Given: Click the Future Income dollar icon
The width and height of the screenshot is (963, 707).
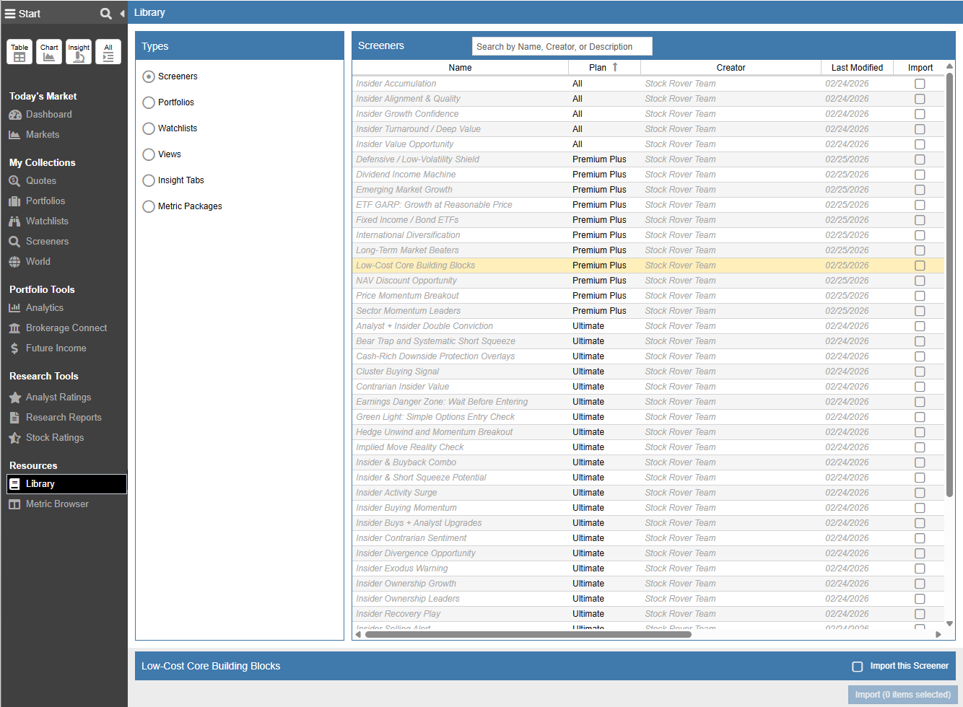Looking at the screenshot, I should point(14,348).
